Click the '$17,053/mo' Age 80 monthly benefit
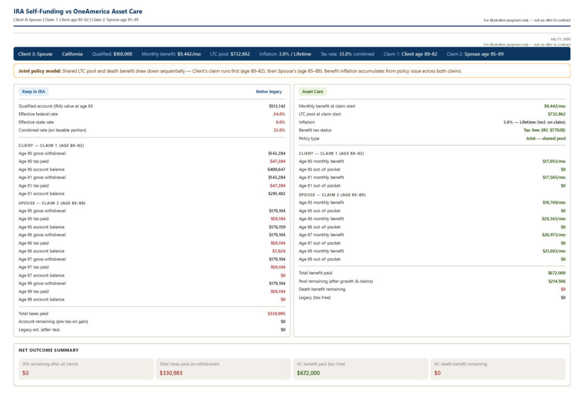 (x=554, y=161)
